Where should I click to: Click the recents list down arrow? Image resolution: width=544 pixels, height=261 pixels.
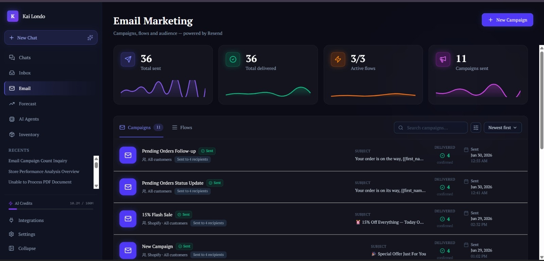point(96,186)
